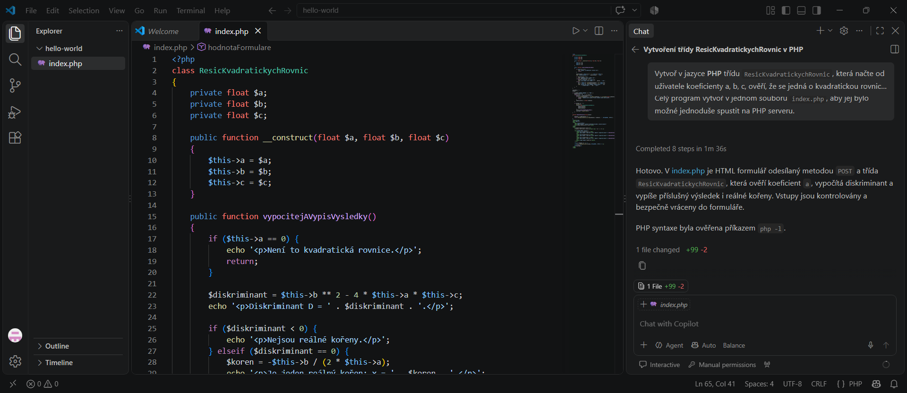Maximize the Chat panel
The image size is (907, 393).
point(880,31)
